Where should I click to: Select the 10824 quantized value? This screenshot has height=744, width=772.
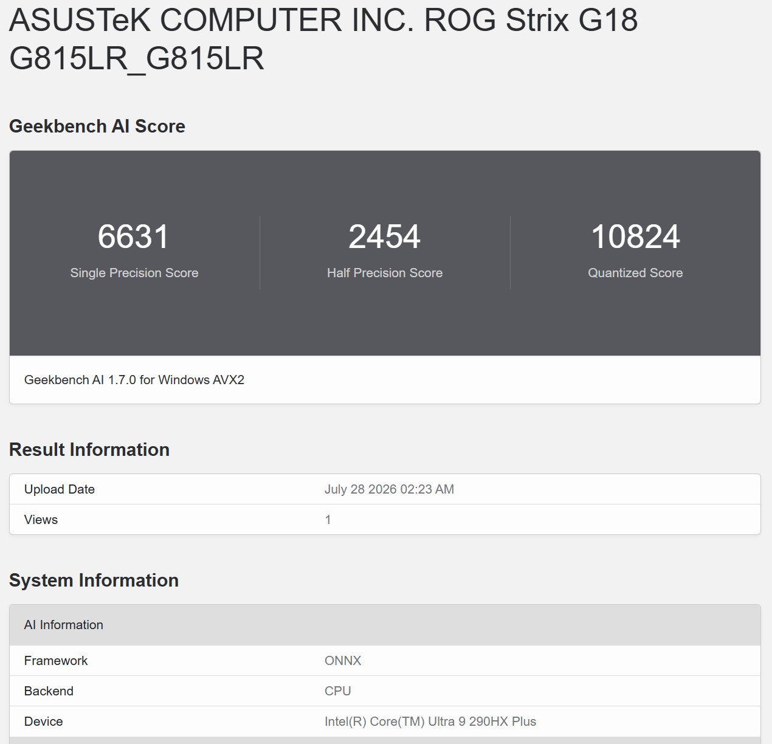pos(635,236)
